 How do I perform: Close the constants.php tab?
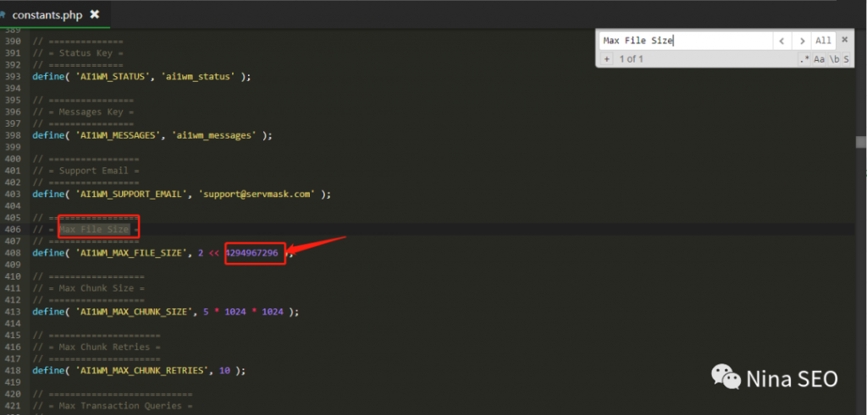95,14
